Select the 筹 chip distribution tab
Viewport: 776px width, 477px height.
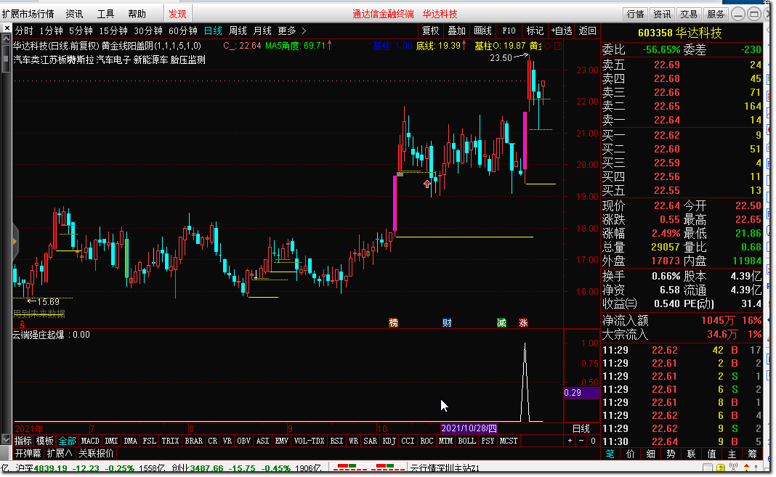[752, 454]
